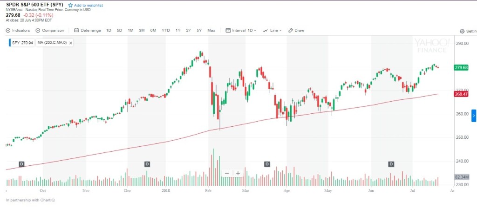Click the dividend marker near December
Image resolution: width=477 pixels, height=208 pixels.
pyautogui.click(x=147, y=164)
